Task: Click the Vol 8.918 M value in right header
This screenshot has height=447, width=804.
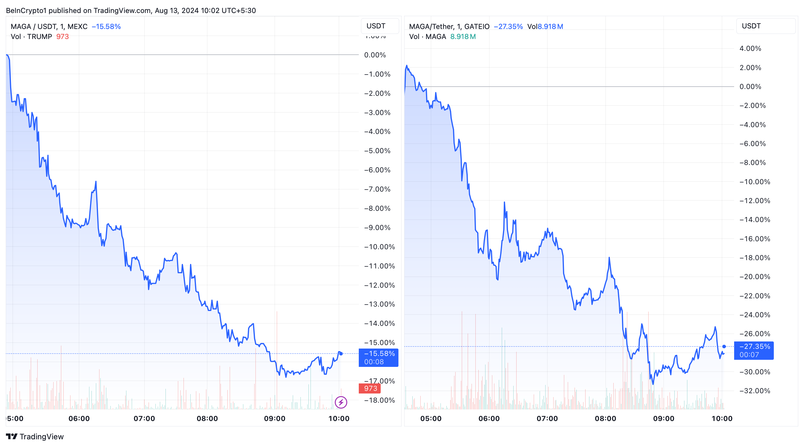Action: [x=545, y=27]
